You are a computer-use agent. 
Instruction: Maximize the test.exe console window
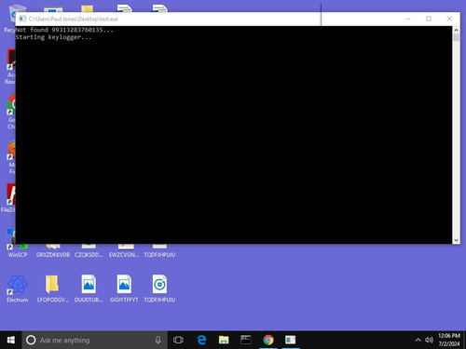coord(429,19)
